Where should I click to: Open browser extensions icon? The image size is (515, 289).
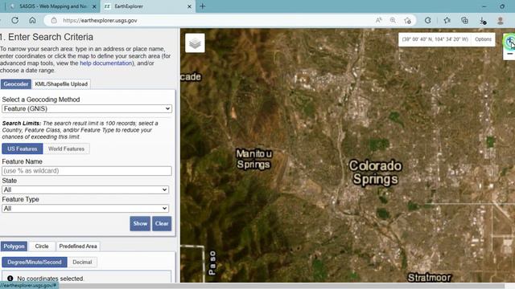coord(427,20)
